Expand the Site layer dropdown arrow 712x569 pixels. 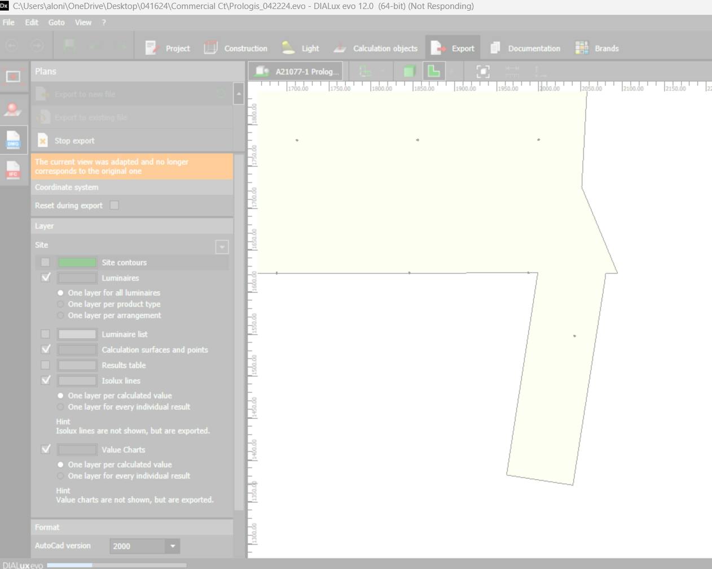pos(222,247)
